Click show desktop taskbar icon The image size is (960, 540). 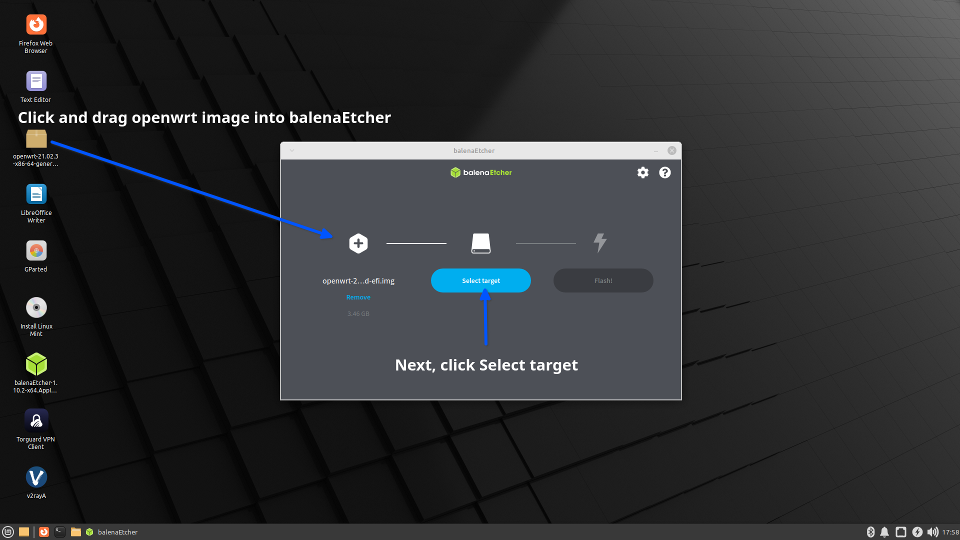[23, 532]
